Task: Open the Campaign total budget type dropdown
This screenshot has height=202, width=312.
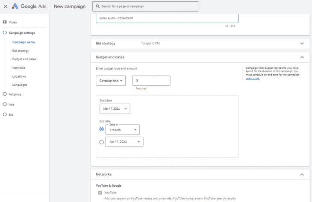Action: pos(111,81)
